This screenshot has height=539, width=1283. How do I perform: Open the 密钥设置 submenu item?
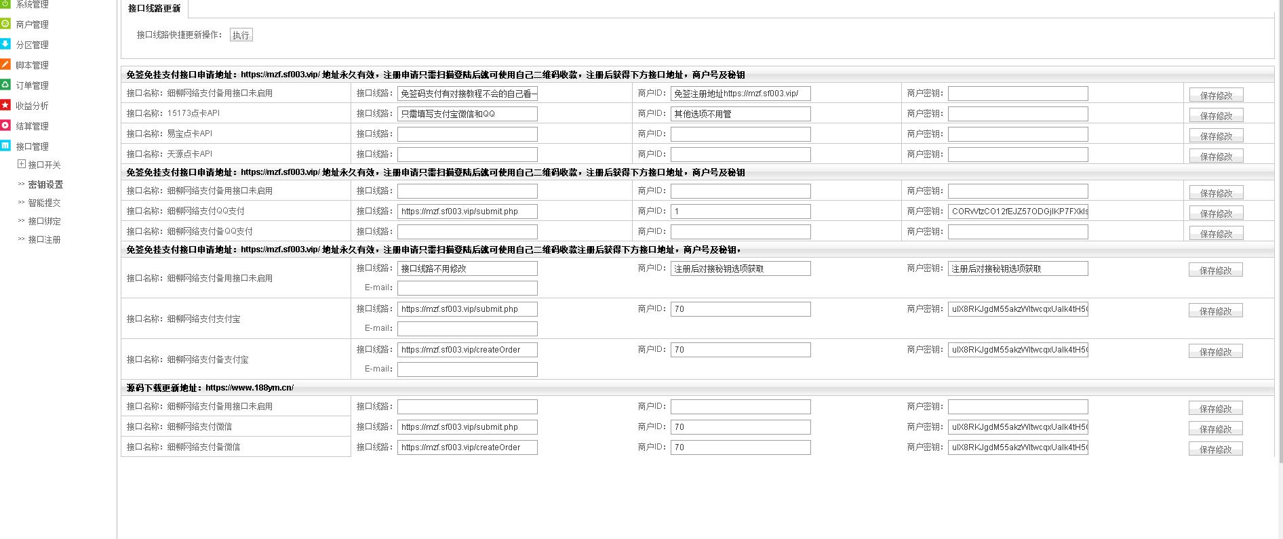tap(45, 184)
